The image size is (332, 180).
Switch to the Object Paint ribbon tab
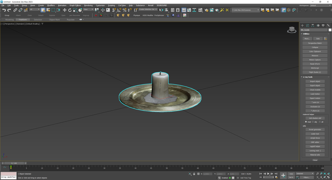(x=54, y=20)
